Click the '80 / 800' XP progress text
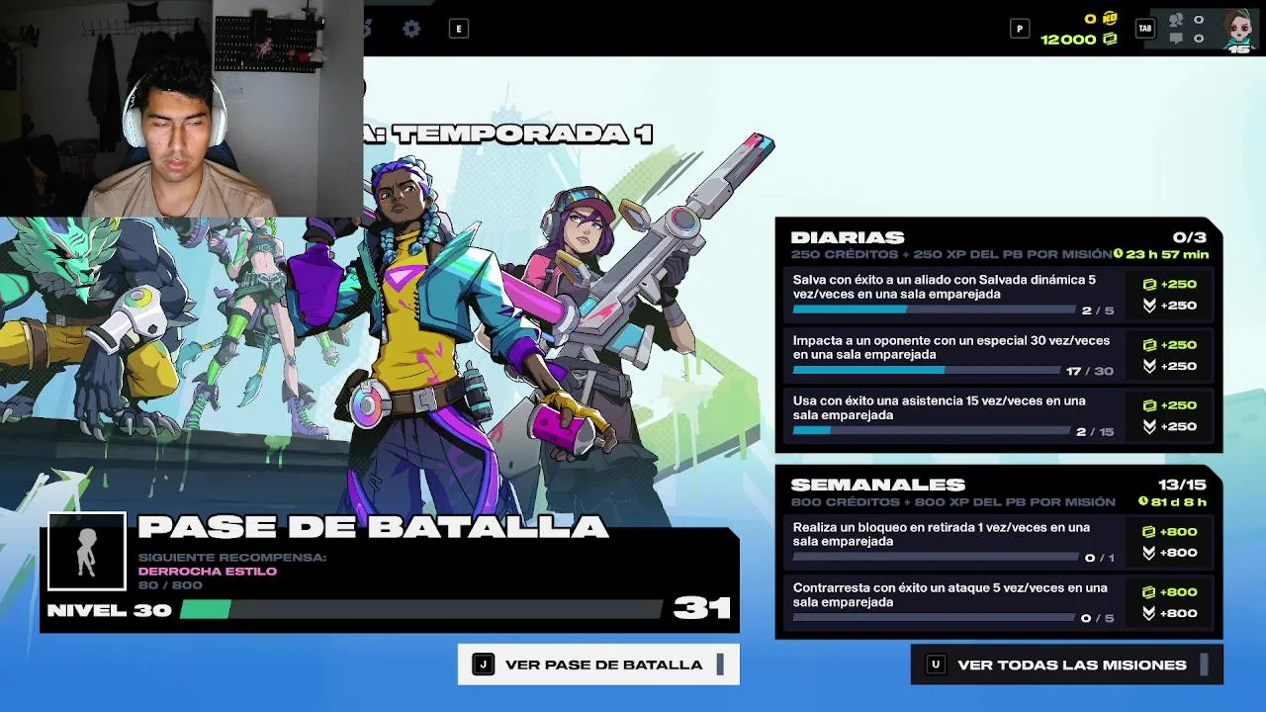 click(170, 584)
